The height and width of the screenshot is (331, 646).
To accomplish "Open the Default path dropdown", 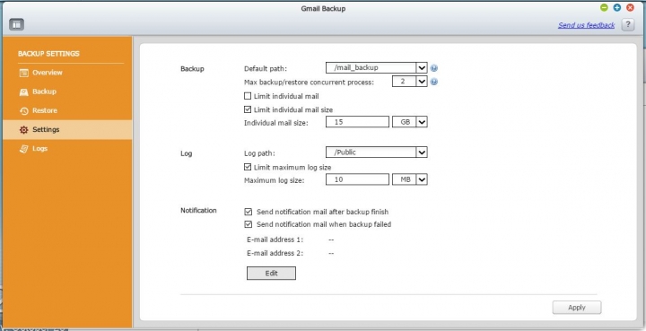I will click(422, 68).
